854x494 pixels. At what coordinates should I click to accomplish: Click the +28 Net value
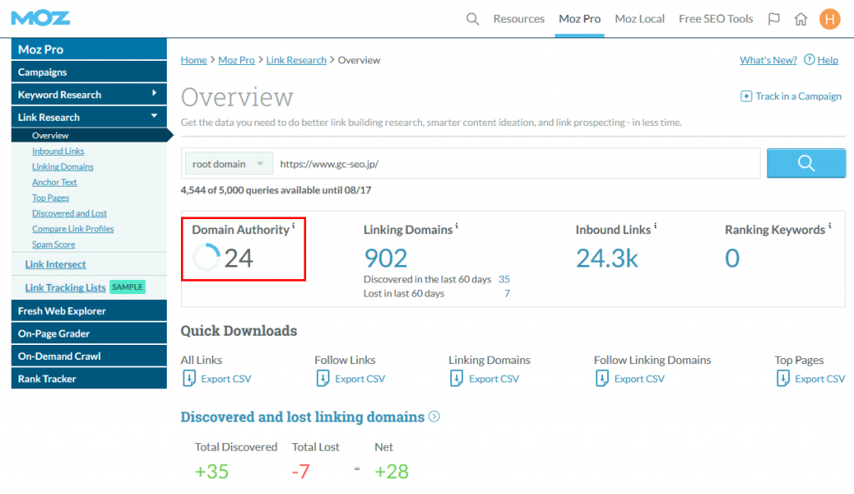[391, 472]
